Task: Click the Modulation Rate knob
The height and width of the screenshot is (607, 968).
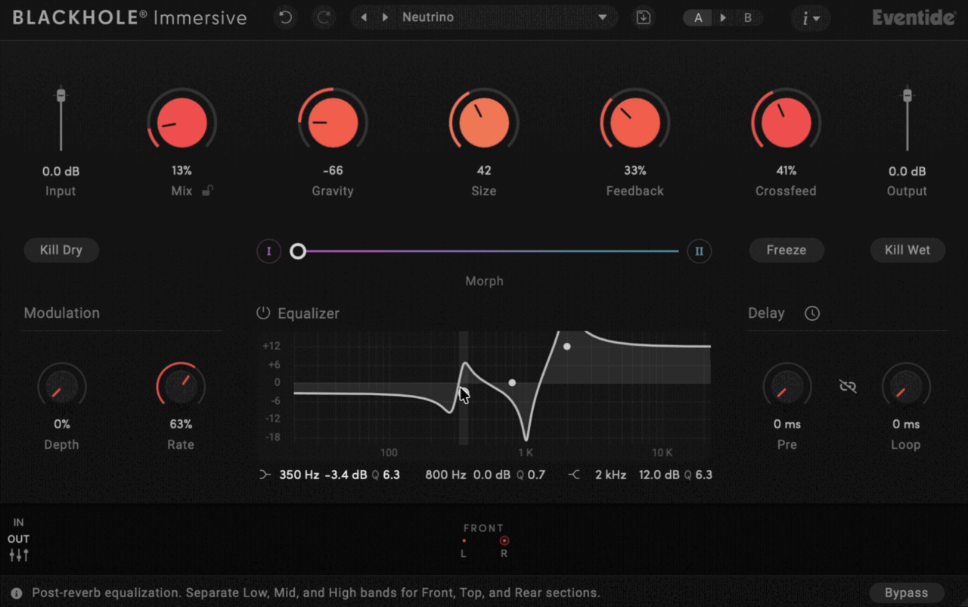Action: [181, 388]
